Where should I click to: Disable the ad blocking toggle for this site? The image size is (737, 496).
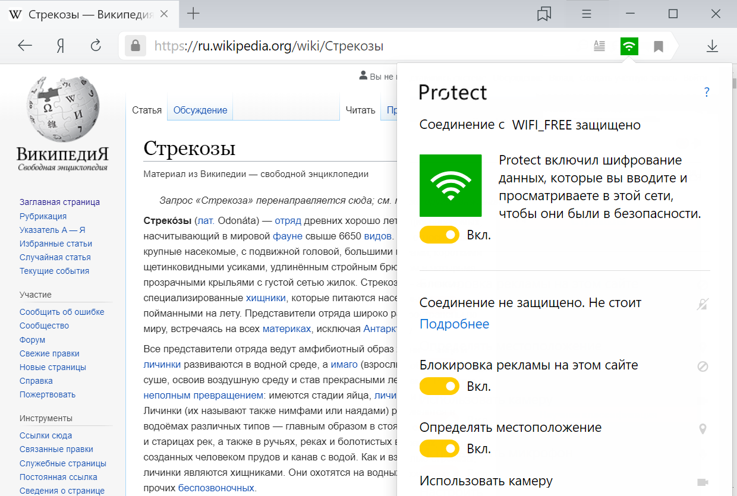pyautogui.click(x=439, y=387)
